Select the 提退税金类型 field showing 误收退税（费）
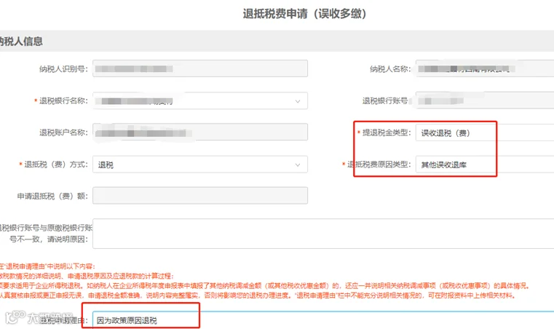 [485, 132]
